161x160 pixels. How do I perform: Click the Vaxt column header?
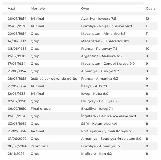point(11,8)
